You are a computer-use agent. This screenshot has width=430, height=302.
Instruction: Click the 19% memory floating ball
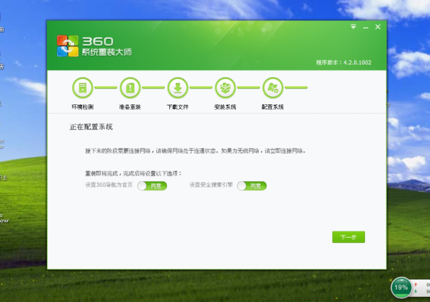click(x=401, y=288)
